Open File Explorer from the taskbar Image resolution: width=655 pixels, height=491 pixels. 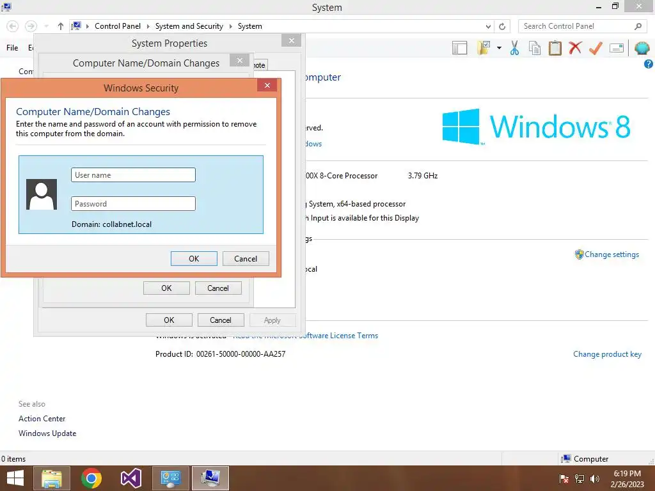coord(52,478)
